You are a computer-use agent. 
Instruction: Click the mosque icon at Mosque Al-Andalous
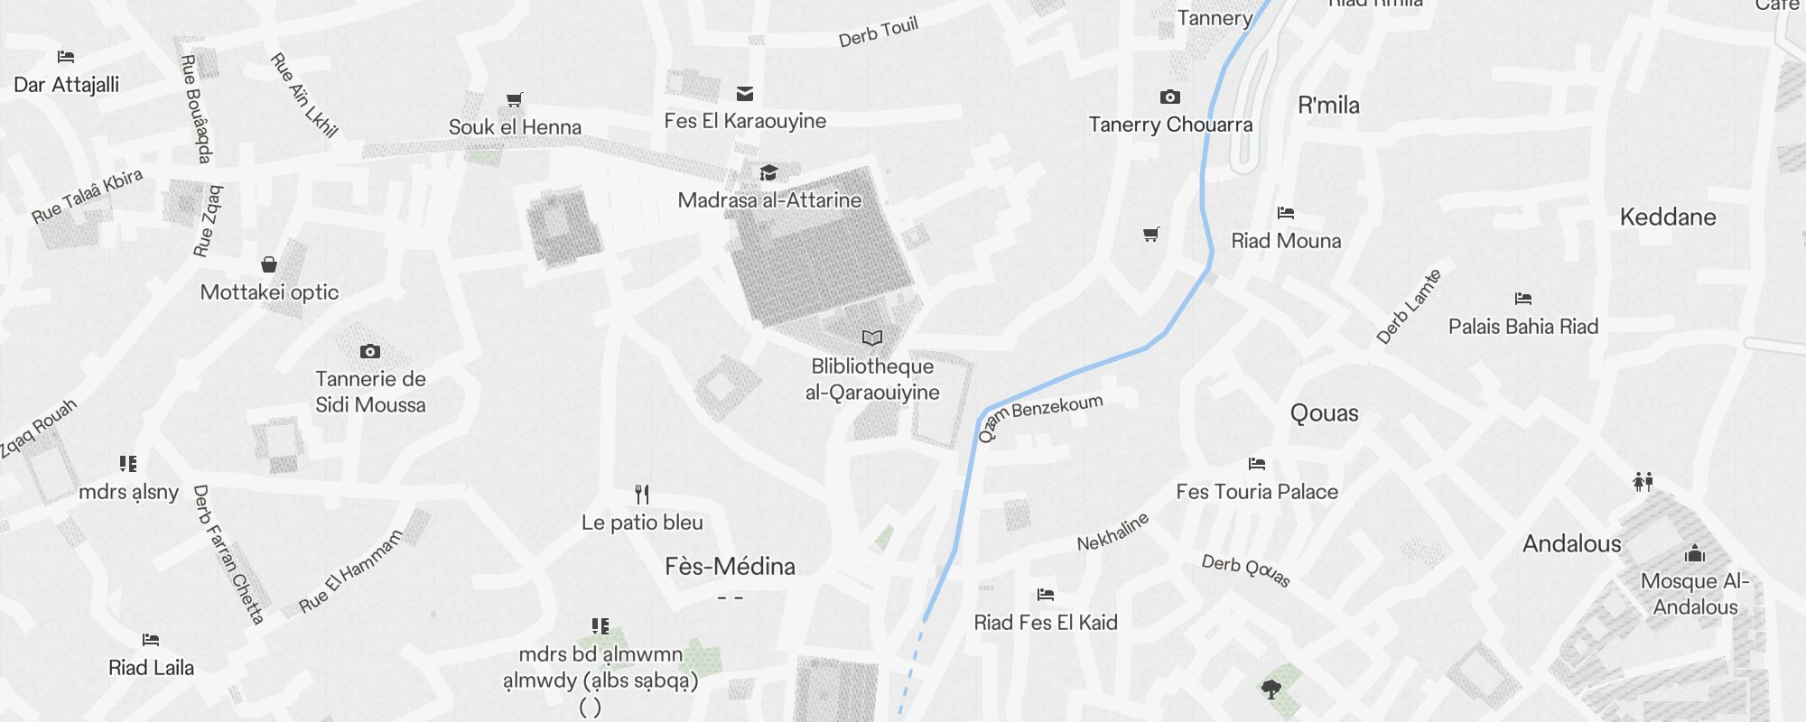click(x=1695, y=552)
